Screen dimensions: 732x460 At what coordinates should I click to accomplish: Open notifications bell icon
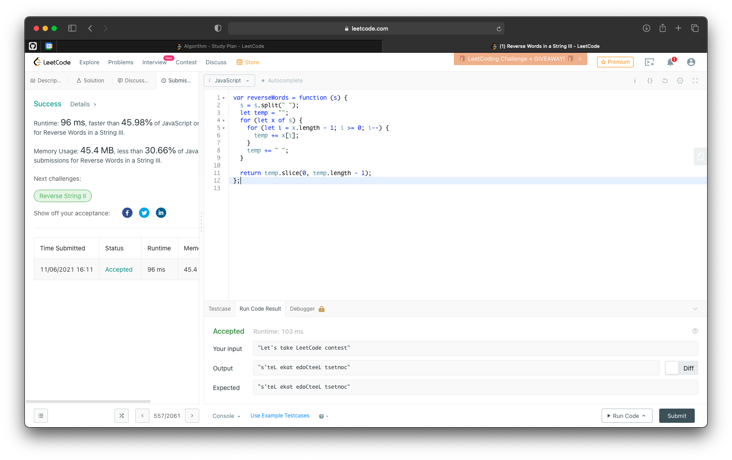point(670,62)
